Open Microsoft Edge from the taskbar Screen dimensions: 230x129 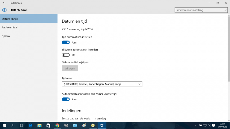[x=31, y=125]
